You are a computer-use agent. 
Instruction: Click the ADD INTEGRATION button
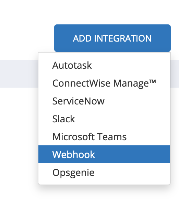point(112,38)
